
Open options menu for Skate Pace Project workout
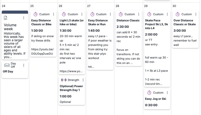pos(167,14)
